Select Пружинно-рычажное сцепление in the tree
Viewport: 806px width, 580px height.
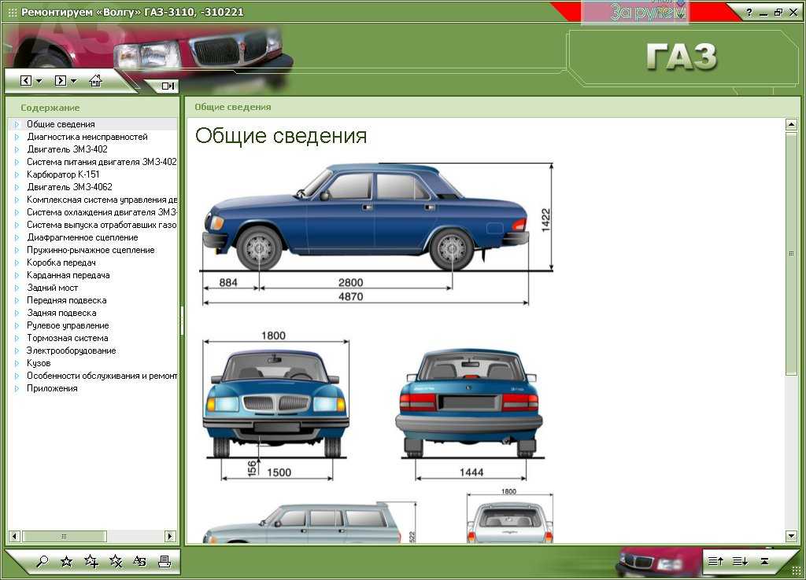(x=91, y=250)
